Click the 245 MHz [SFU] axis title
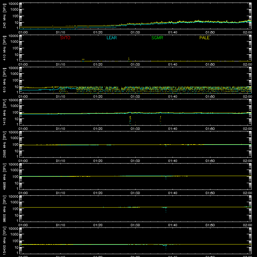 [4, 16]
